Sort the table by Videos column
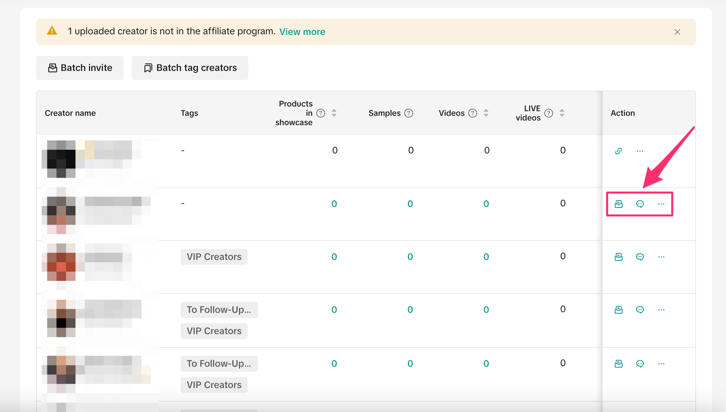The height and width of the screenshot is (412, 726). (x=486, y=113)
